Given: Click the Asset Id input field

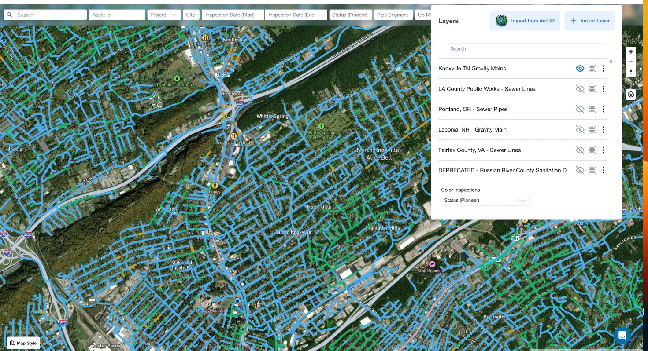Looking at the screenshot, I should click(117, 15).
